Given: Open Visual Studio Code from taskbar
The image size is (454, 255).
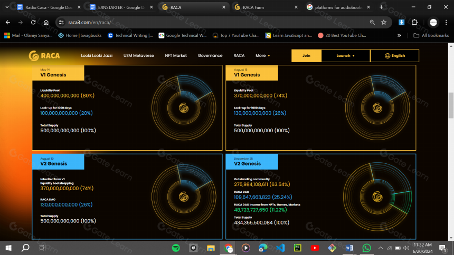Looking at the screenshot, I should pos(280,248).
